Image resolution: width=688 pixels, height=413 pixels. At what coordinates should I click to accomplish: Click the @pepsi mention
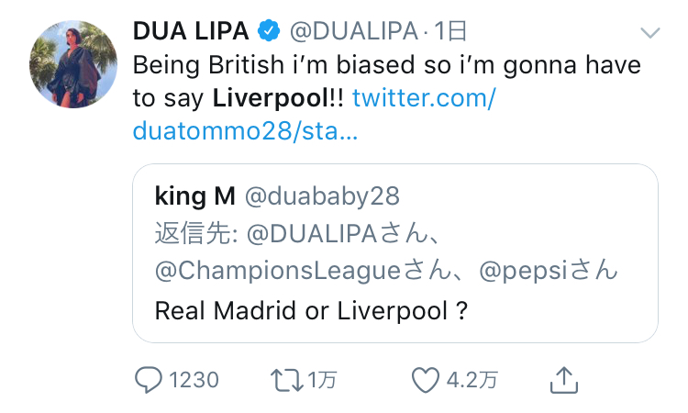coord(527,271)
